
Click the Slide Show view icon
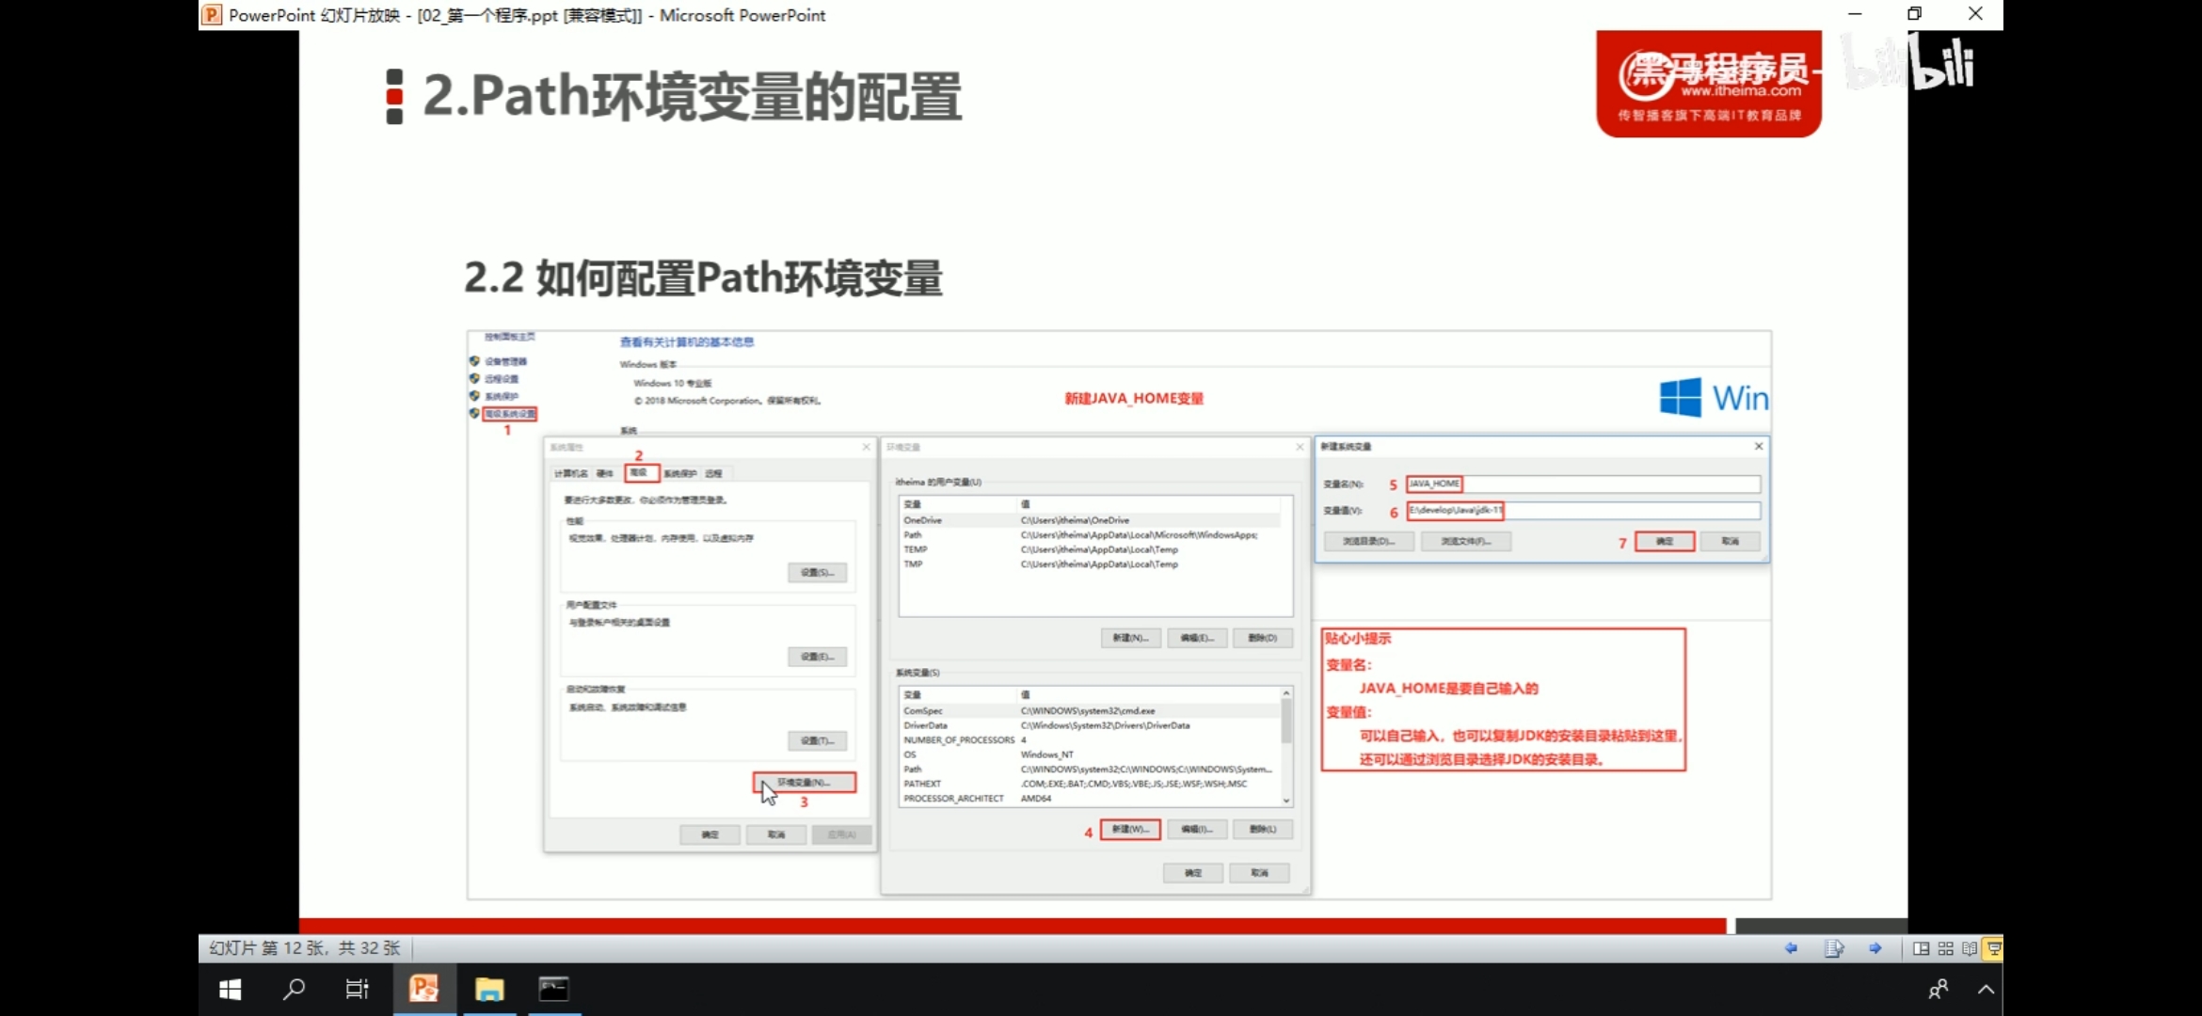click(1993, 948)
